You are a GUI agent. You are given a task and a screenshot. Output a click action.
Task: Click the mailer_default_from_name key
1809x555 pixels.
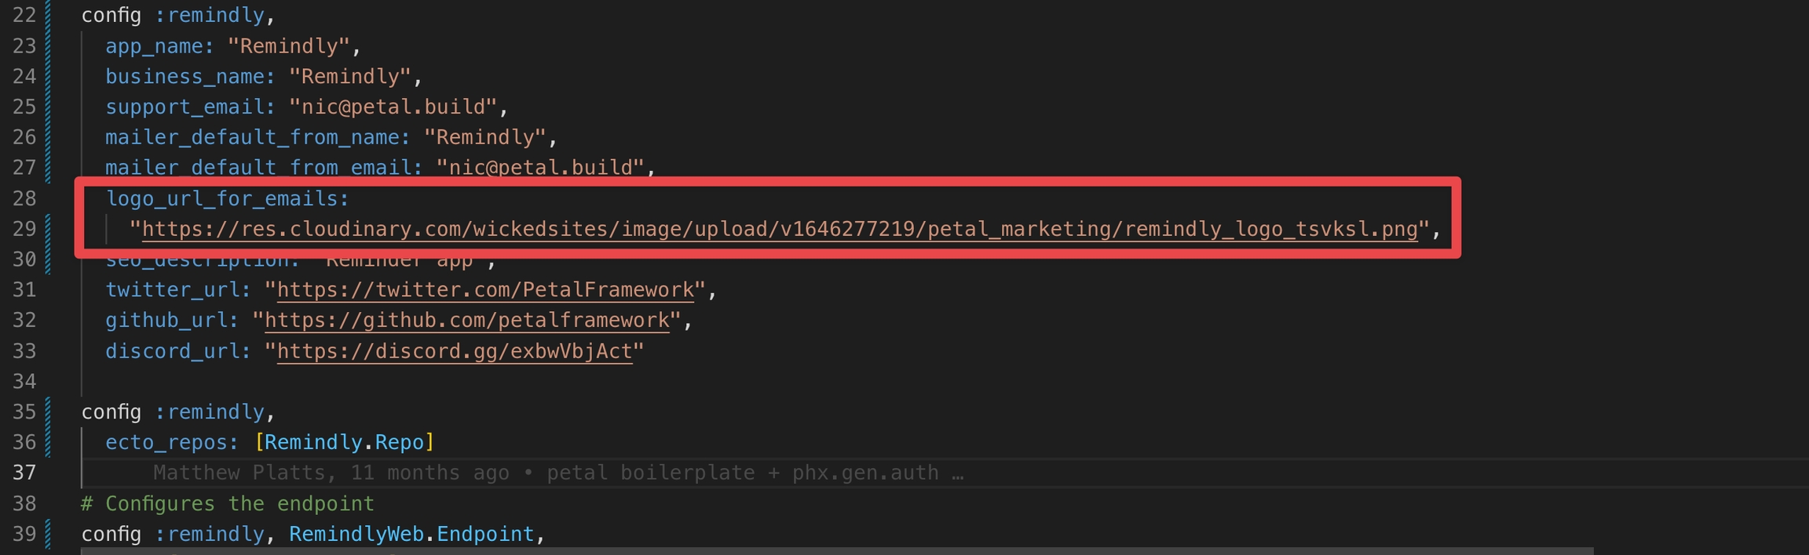[x=257, y=137]
